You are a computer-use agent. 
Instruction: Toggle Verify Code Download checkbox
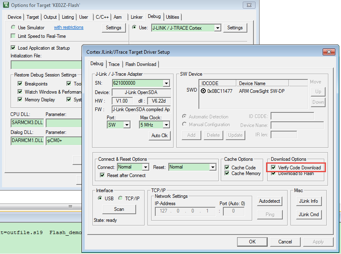tap(273, 168)
